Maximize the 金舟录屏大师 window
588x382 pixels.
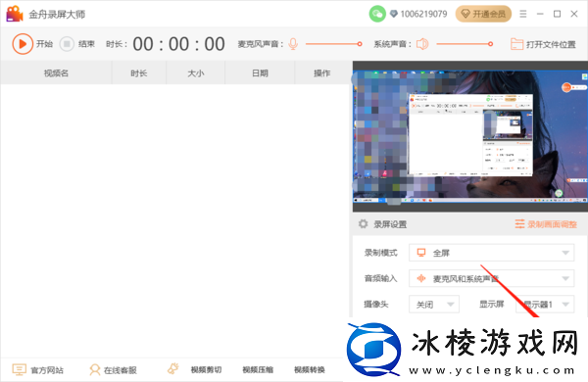click(x=558, y=14)
